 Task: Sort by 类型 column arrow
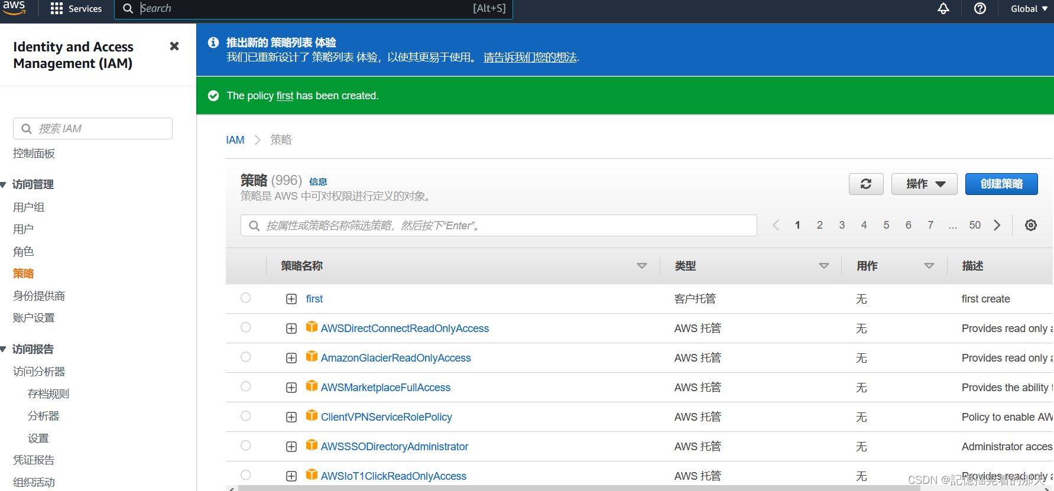click(x=824, y=266)
